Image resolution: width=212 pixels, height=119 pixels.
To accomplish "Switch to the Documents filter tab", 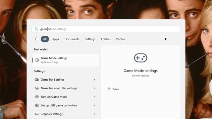I will tap(72, 39).
